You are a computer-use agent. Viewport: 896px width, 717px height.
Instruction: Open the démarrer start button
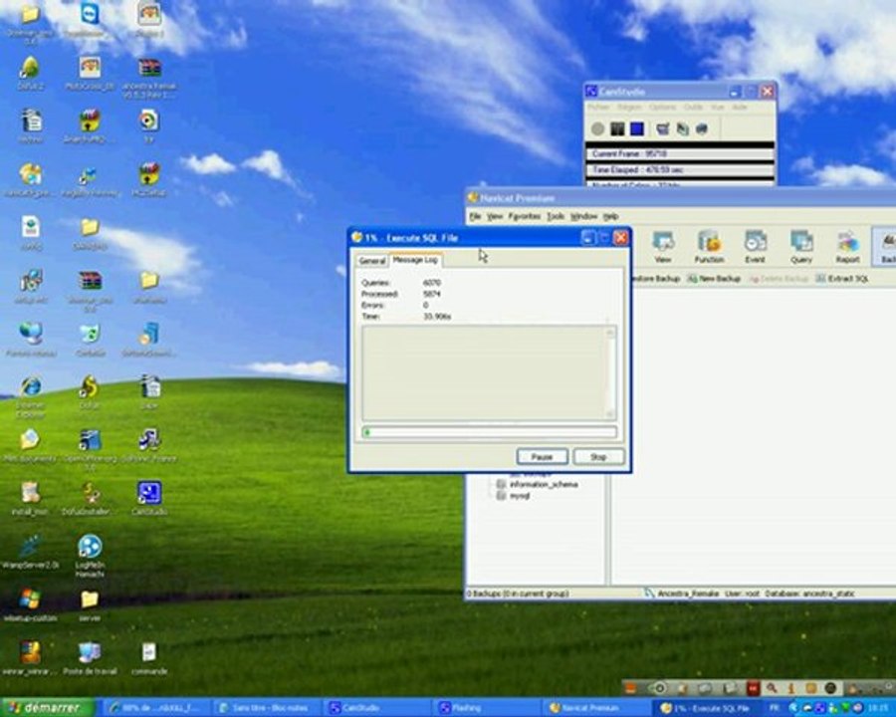click(48, 708)
